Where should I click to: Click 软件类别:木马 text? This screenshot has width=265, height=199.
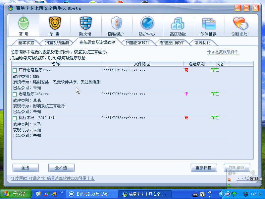[27, 124]
